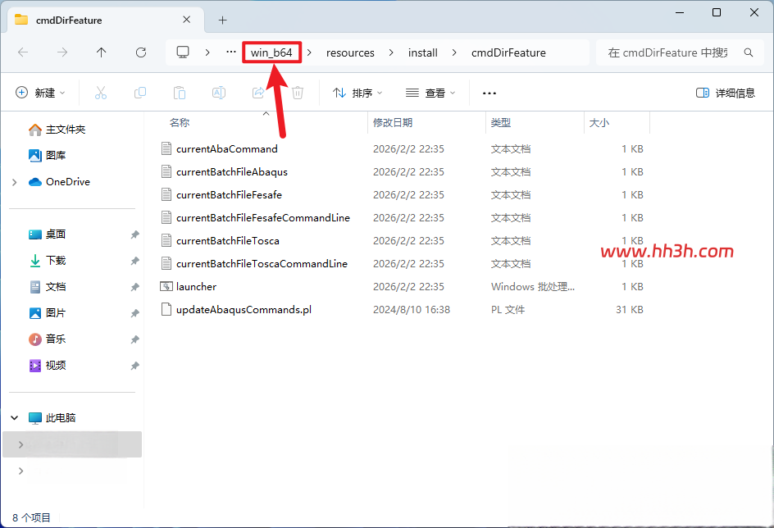Viewport: 774px width, 528px height.
Task: Collapse the This PC (此电脑) node
Action: tap(15, 418)
